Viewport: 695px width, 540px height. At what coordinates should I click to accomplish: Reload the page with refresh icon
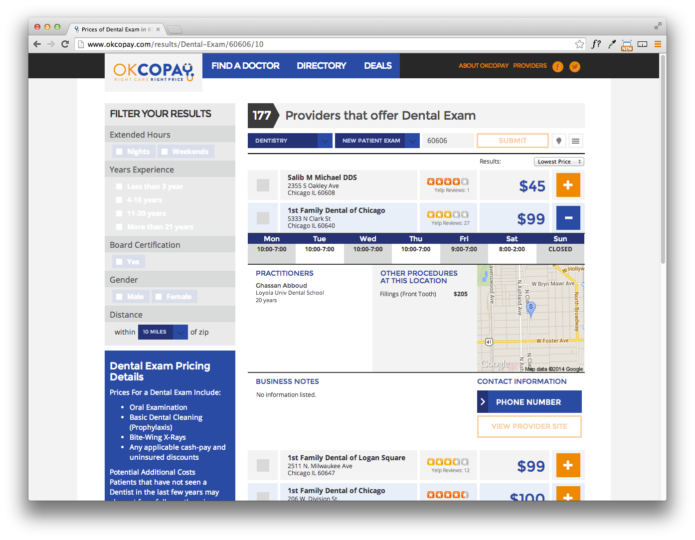pyautogui.click(x=65, y=44)
